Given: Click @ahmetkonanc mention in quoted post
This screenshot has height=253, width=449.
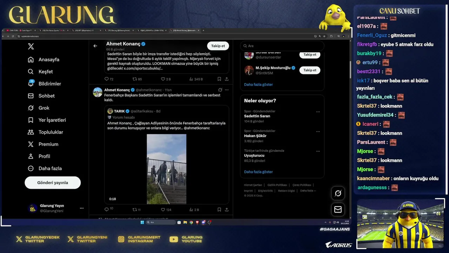Looking at the screenshot, I should click(197, 128).
